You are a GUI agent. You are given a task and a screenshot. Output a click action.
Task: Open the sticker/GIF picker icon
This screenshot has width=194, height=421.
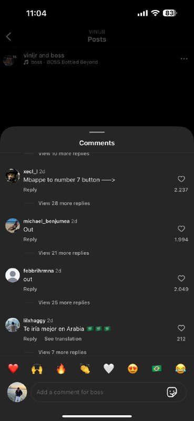(172, 392)
